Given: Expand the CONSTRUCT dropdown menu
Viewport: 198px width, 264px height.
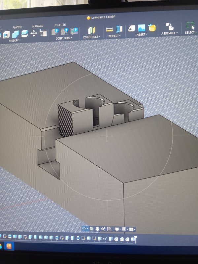Looking at the screenshot, I should tap(92, 37).
